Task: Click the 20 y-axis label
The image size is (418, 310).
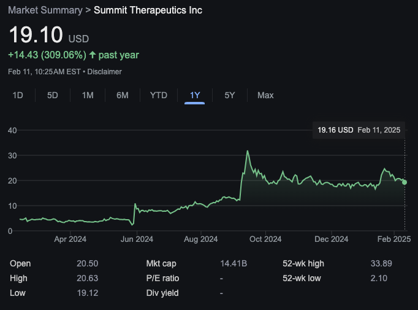Action: coord(12,181)
